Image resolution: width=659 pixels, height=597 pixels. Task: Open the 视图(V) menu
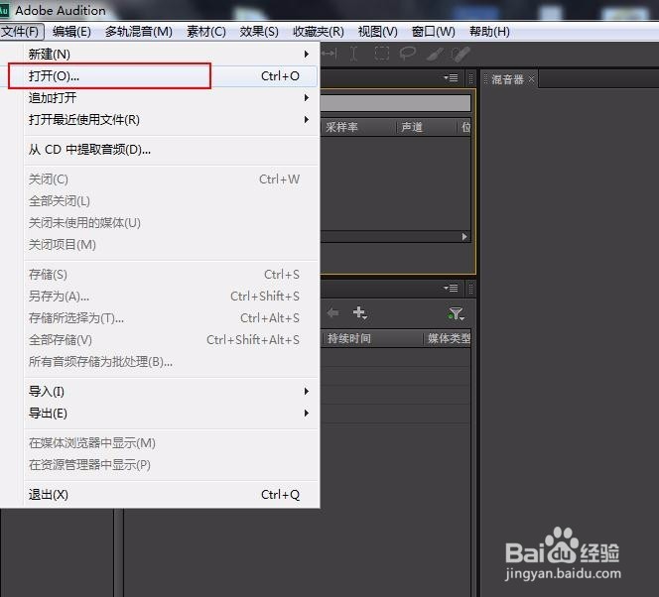[x=377, y=32]
